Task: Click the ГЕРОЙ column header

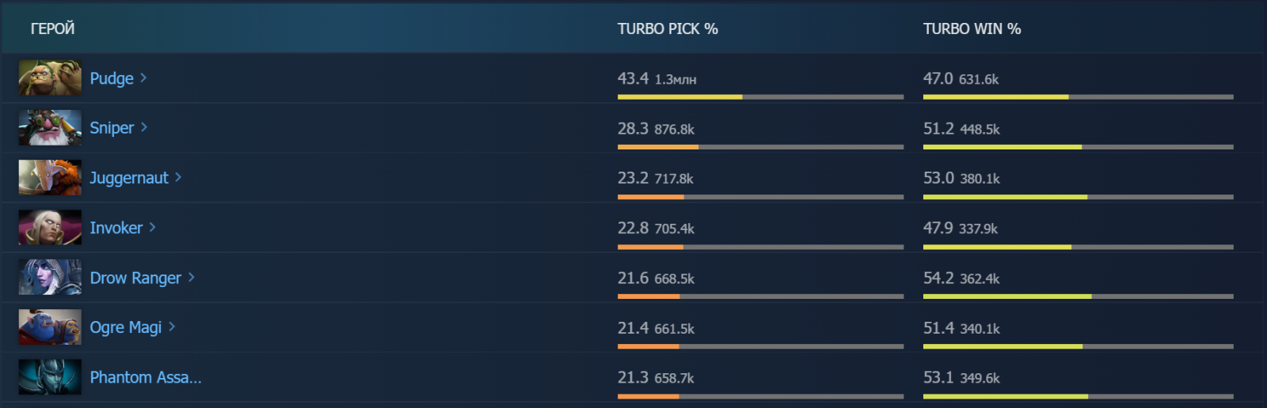Action: (x=52, y=28)
